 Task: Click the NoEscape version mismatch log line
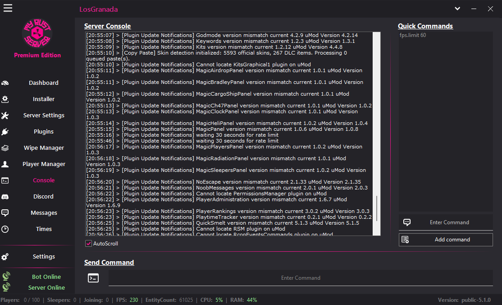tap(224, 182)
